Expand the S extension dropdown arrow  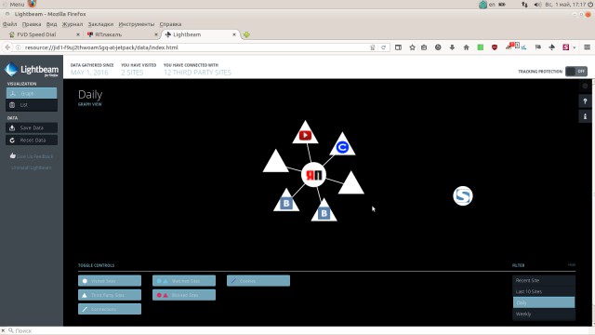coord(575,47)
